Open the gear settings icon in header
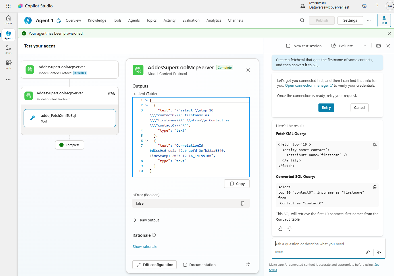This screenshot has width=394, height=276. [x=364, y=6]
